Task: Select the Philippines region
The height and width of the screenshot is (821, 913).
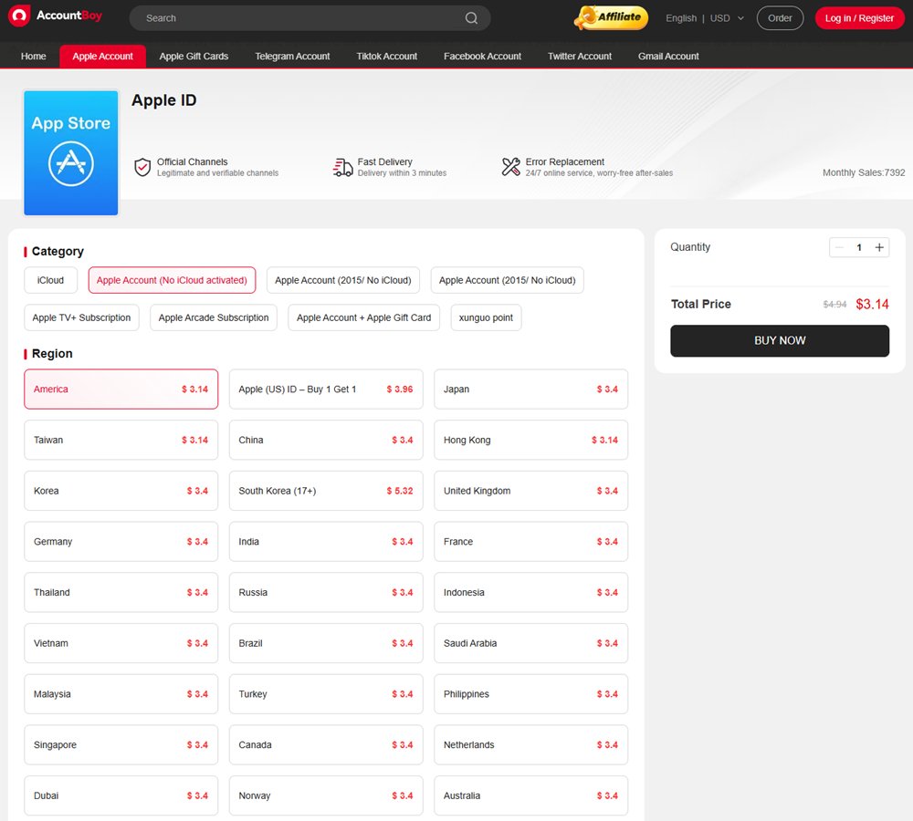Action: click(531, 694)
